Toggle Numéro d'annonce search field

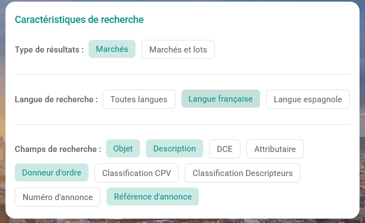pyautogui.click(x=57, y=197)
